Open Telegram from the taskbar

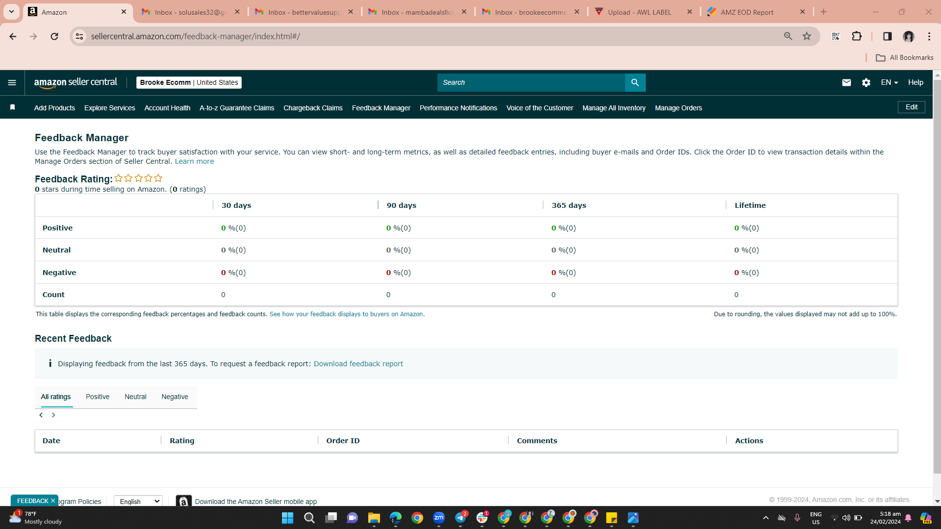461,518
